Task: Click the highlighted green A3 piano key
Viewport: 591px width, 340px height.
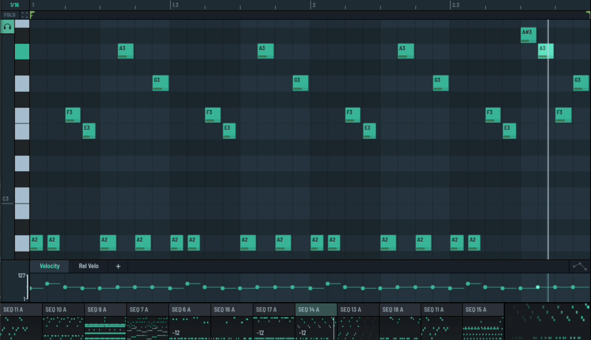Action: (x=22, y=52)
